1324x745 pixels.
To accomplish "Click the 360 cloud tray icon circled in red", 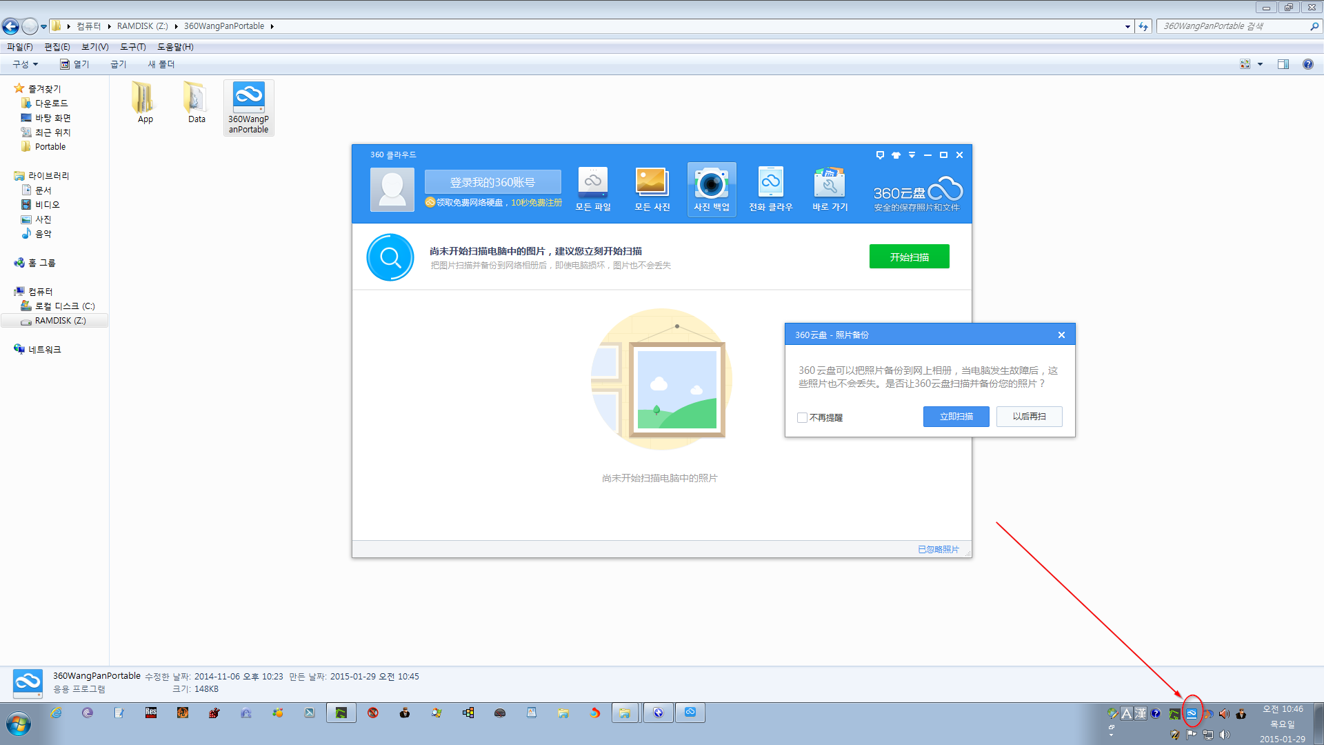I will point(1192,714).
